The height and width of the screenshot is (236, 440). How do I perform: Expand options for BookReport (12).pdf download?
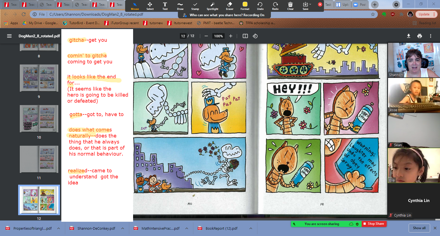(251, 228)
